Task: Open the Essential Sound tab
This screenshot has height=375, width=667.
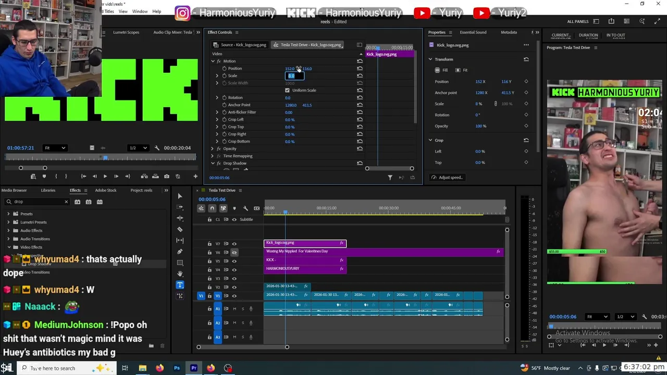Action: [x=473, y=32]
